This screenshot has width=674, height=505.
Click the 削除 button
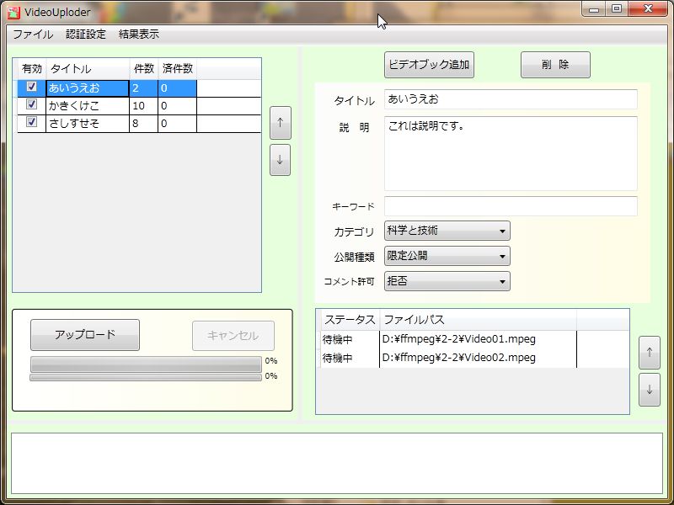(555, 65)
